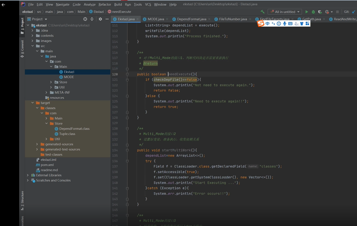Image resolution: width=357 pixels, height=226 pixels.
Task: Start debugging with the bug icon
Action: (x=313, y=12)
